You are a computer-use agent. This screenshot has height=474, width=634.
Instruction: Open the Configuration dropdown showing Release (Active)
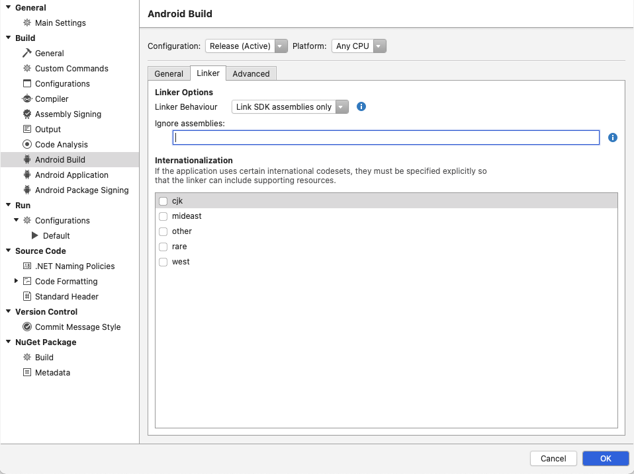pyautogui.click(x=246, y=46)
